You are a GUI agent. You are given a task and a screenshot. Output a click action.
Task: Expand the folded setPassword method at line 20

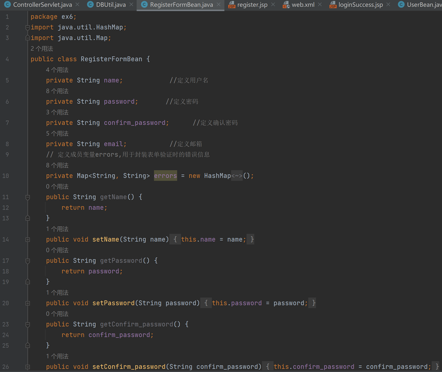28,303
